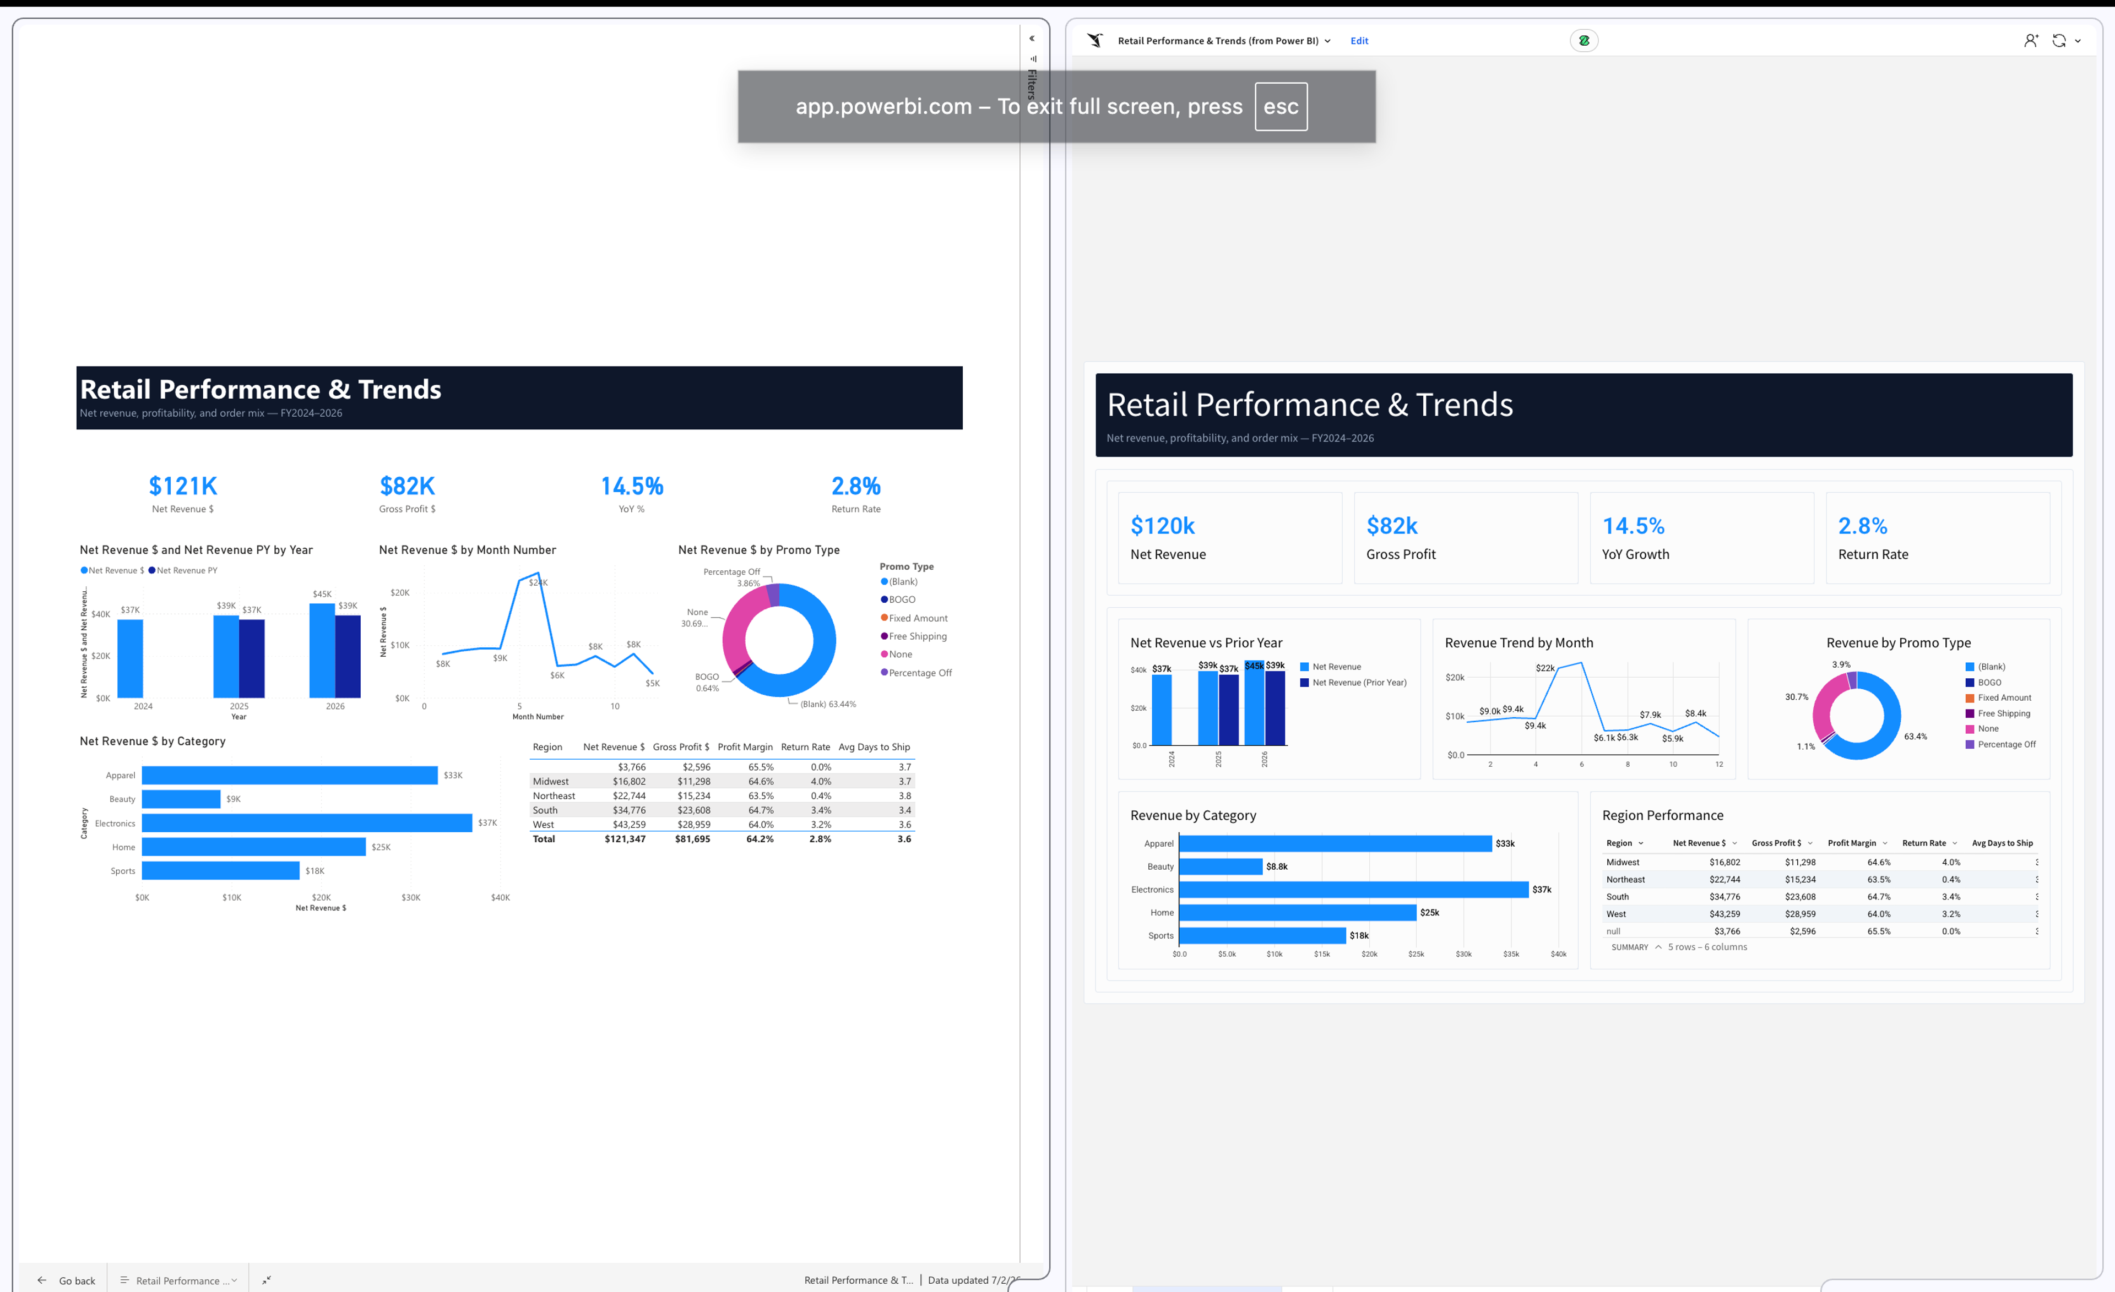Click the Avg Days to Ship header in Sigma
Image resolution: width=2115 pixels, height=1292 pixels.
(x=2002, y=843)
